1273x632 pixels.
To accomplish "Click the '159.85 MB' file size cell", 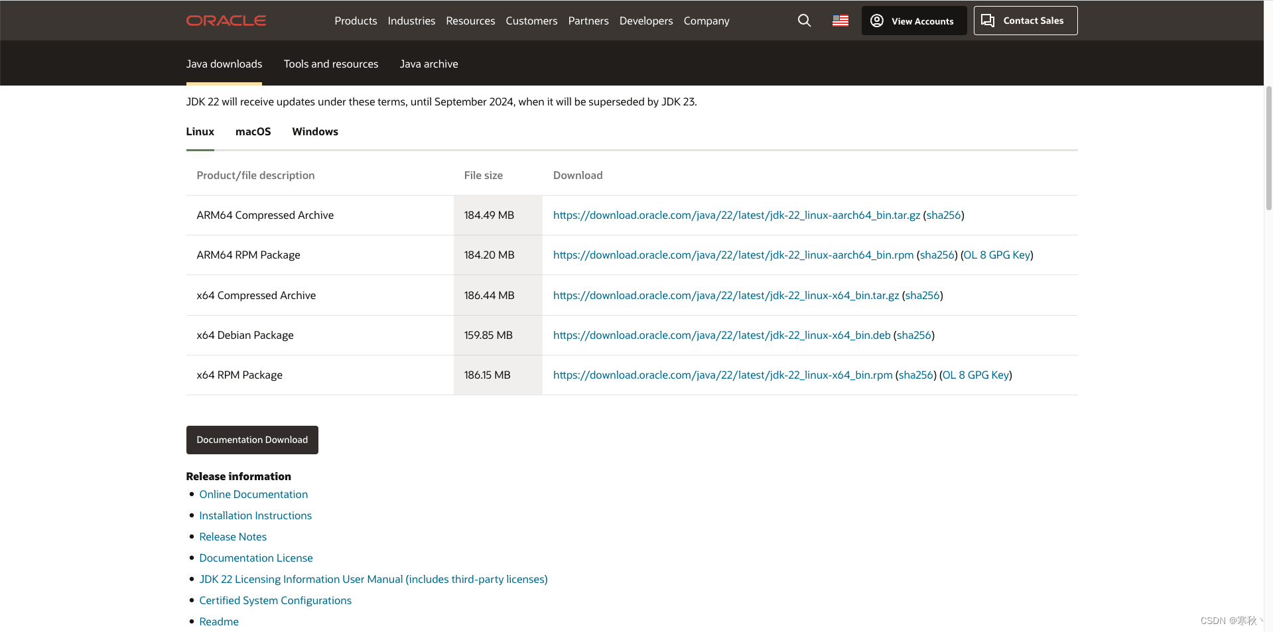I will [x=498, y=335].
